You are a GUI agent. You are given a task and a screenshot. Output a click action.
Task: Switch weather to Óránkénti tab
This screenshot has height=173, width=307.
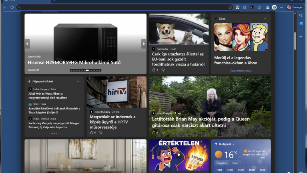[221, 163]
